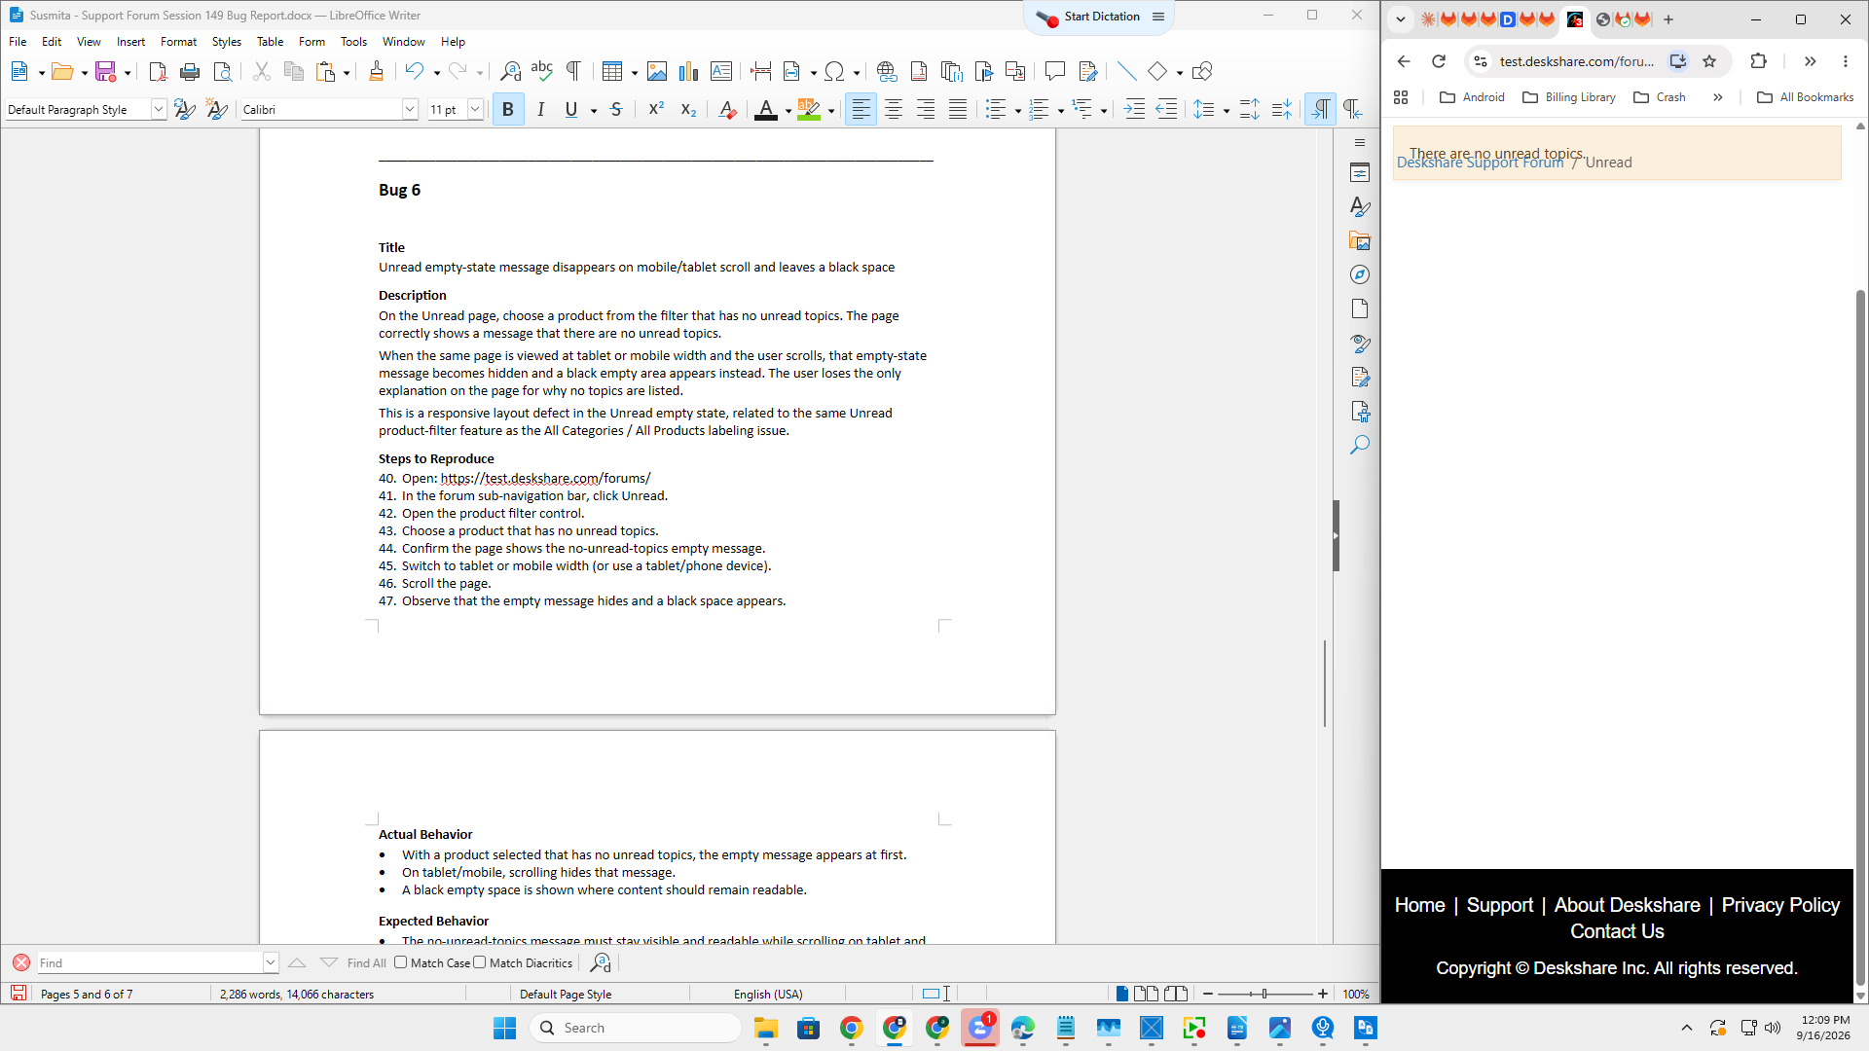The width and height of the screenshot is (1869, 1051).
Task: Expand underline style dropdown arrow
Action: coord(594,111)
